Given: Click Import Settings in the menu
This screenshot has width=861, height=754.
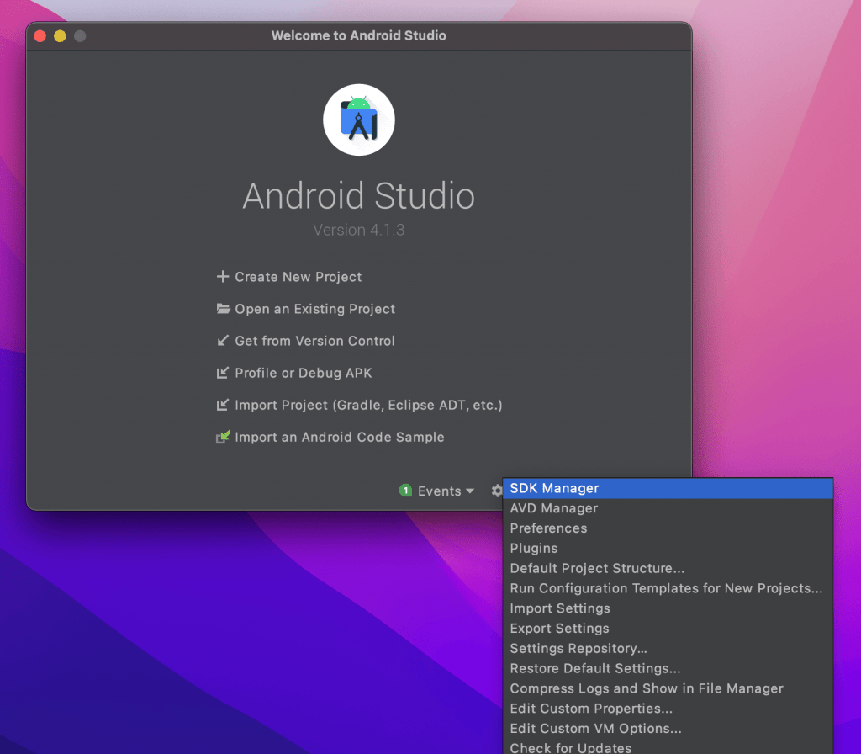Looking at the screenshot, I should point(560,608).
